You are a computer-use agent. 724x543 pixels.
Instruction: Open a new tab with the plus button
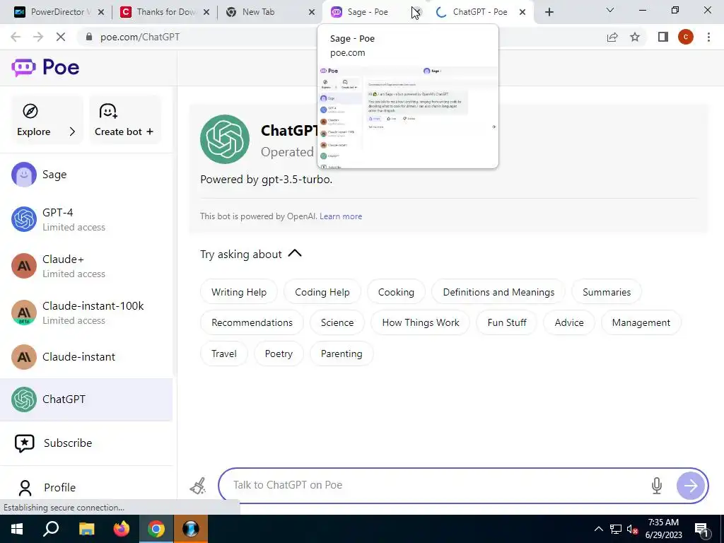[549, 12]
